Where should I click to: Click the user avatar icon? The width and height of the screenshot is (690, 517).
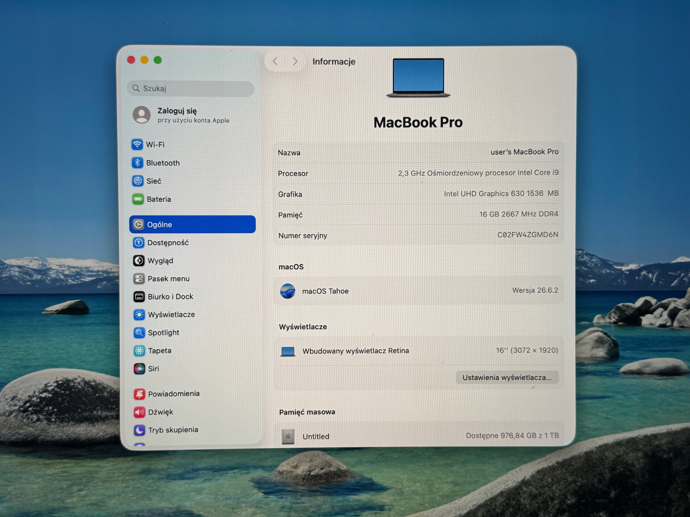click(x=142, y=115)
